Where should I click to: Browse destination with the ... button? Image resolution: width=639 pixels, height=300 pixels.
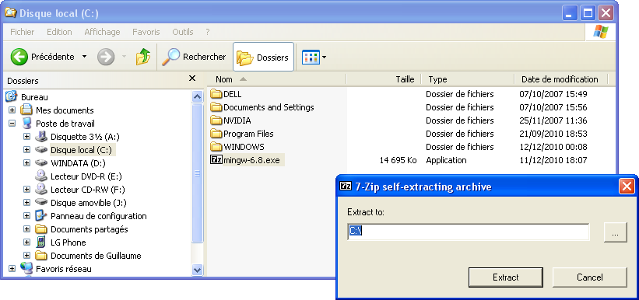click(x=616, y=233)
